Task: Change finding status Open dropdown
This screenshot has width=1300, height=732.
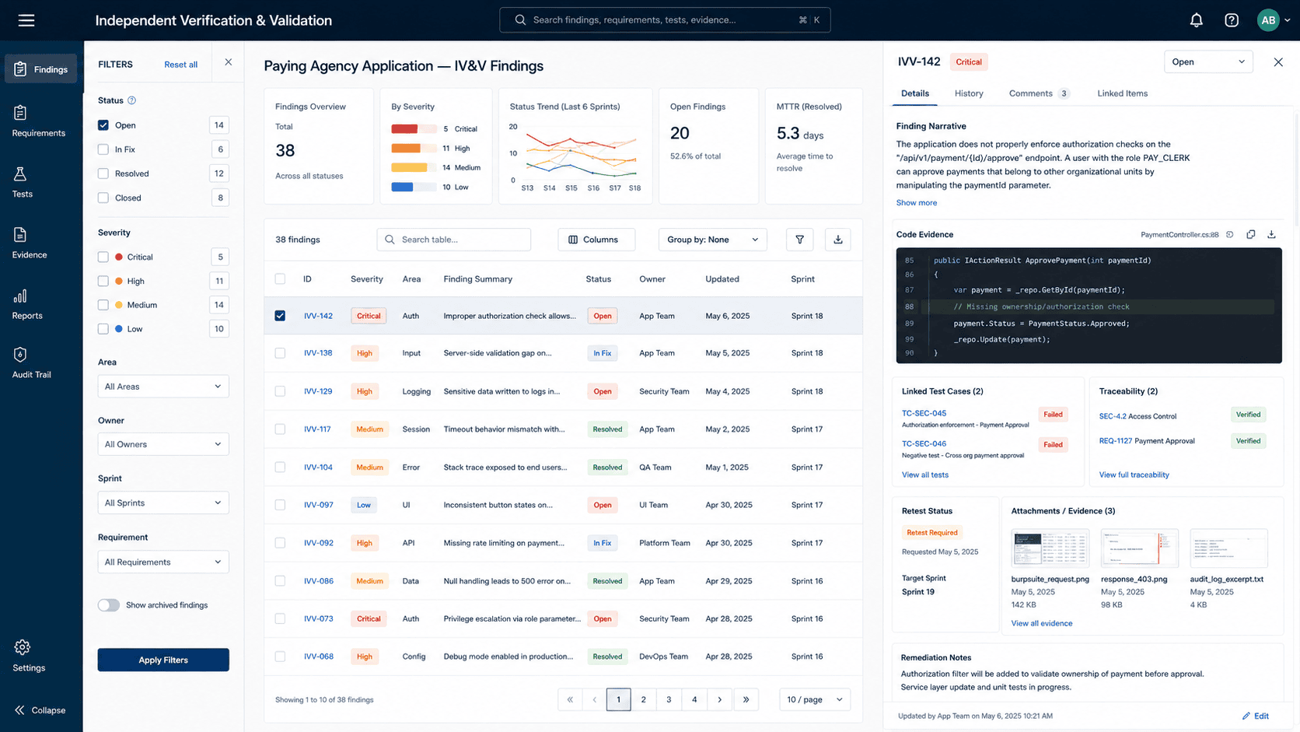Action: (x=1208, y=62)
